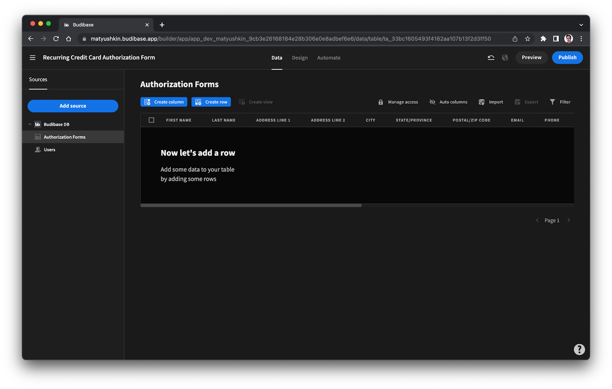Click the crossed-out bell icon in header

(x=505, y=57)
